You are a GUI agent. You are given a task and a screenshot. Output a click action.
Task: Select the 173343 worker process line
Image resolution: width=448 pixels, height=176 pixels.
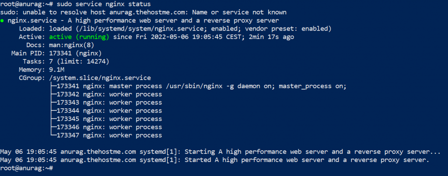pyautogui.click(x=109, y=103)
